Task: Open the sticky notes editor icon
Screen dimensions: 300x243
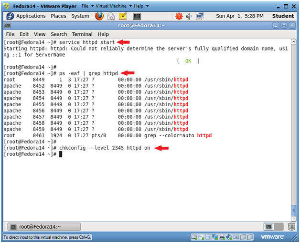Action: pyautogui.click(x=123, y=16)
